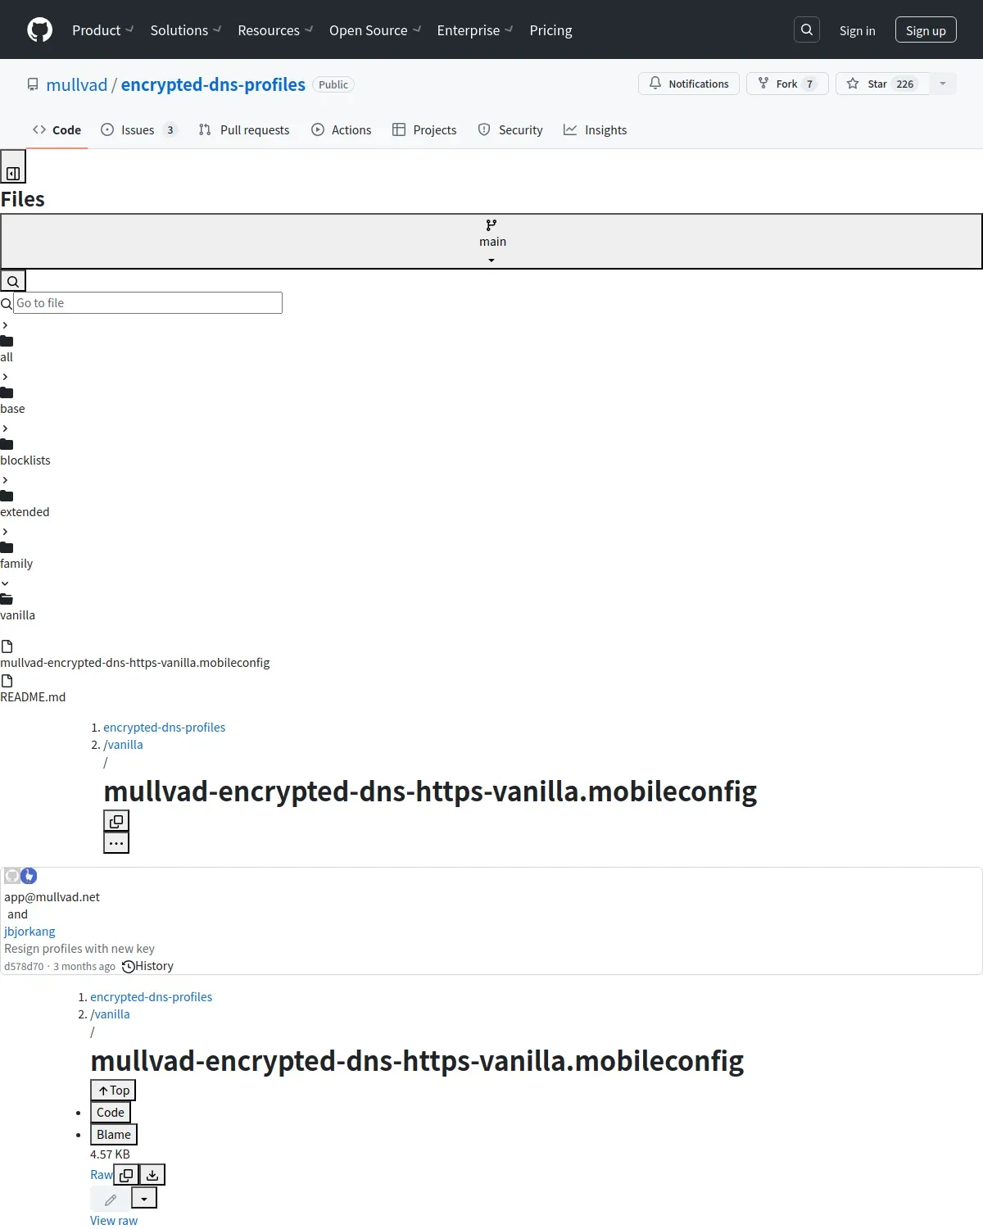Open the encrypted-dns-profiles repository title link

213,84
